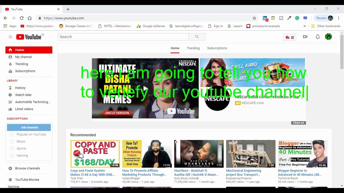
Task: Click the browser forward arrow
Action: click(x=13, y=18)
